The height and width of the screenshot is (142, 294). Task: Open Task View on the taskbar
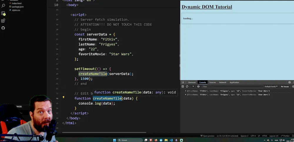(x=146, y=140)
